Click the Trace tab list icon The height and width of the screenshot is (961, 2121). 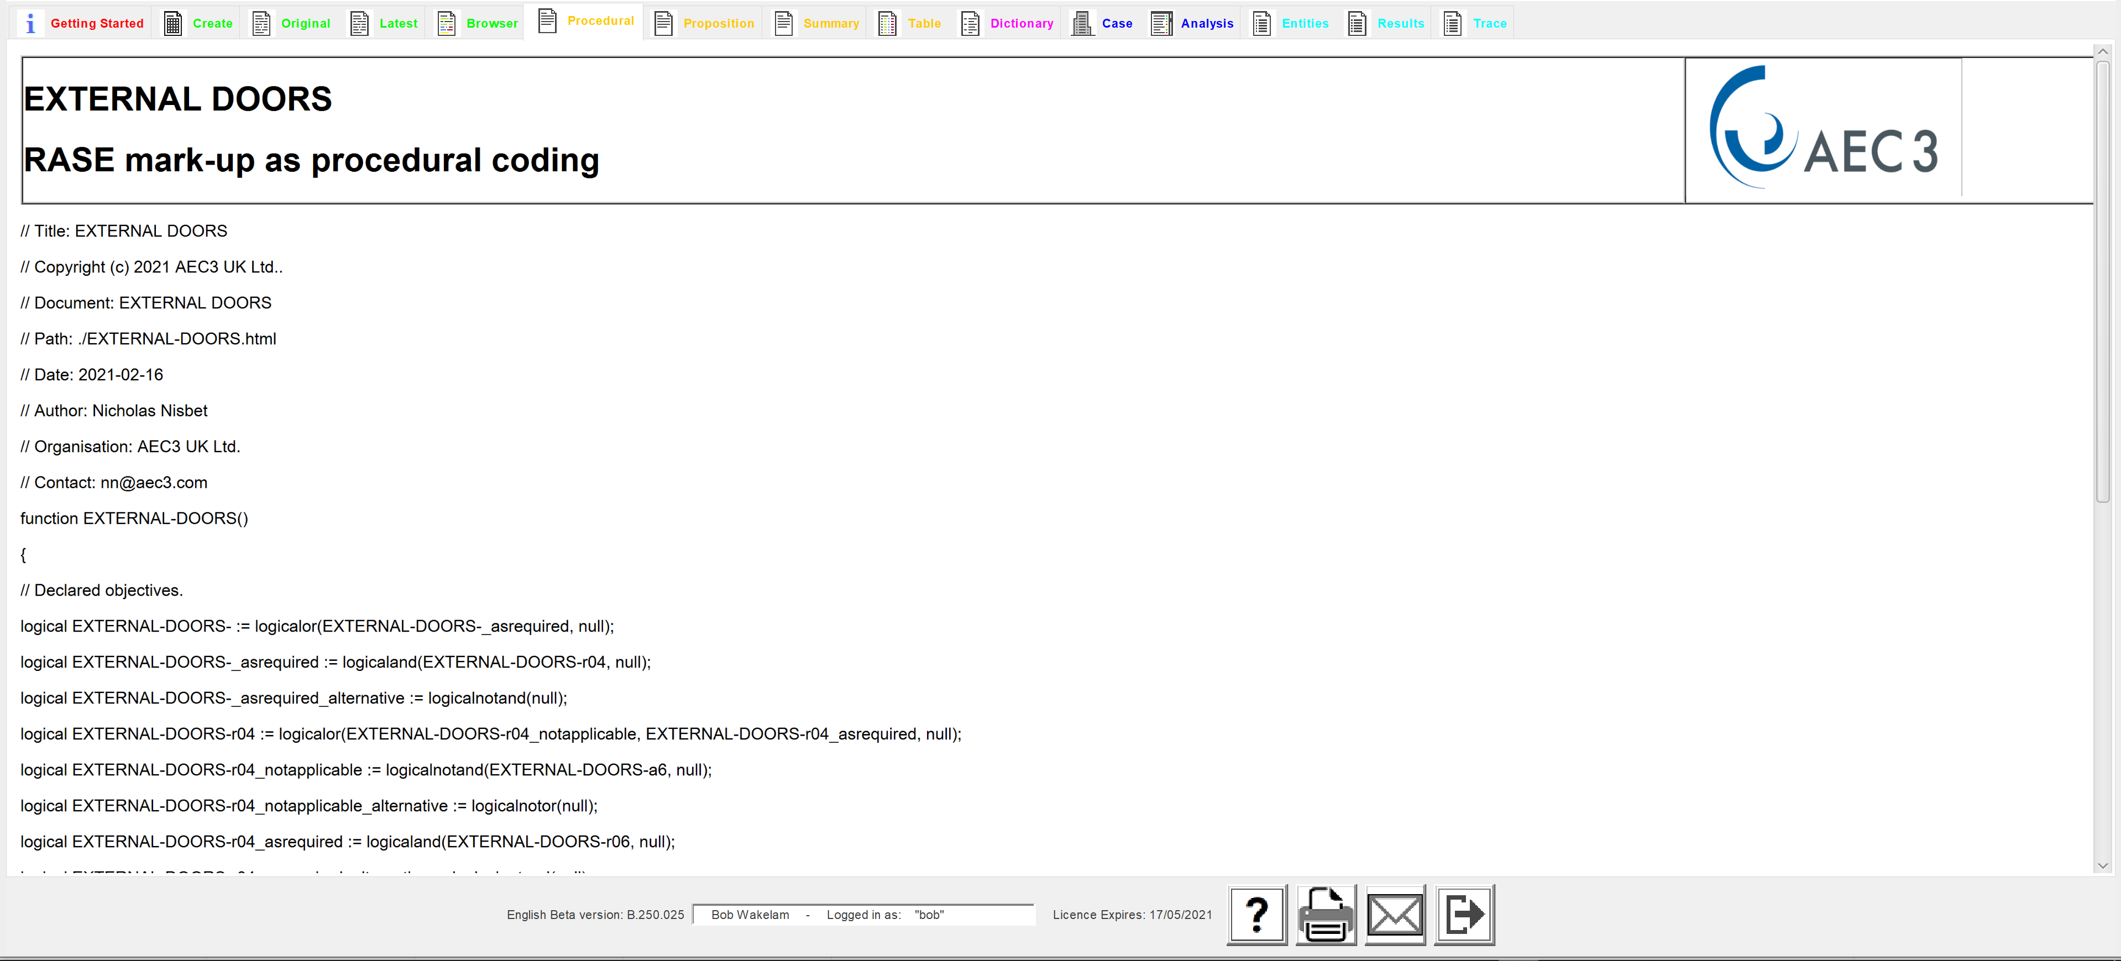point(1453,23)
